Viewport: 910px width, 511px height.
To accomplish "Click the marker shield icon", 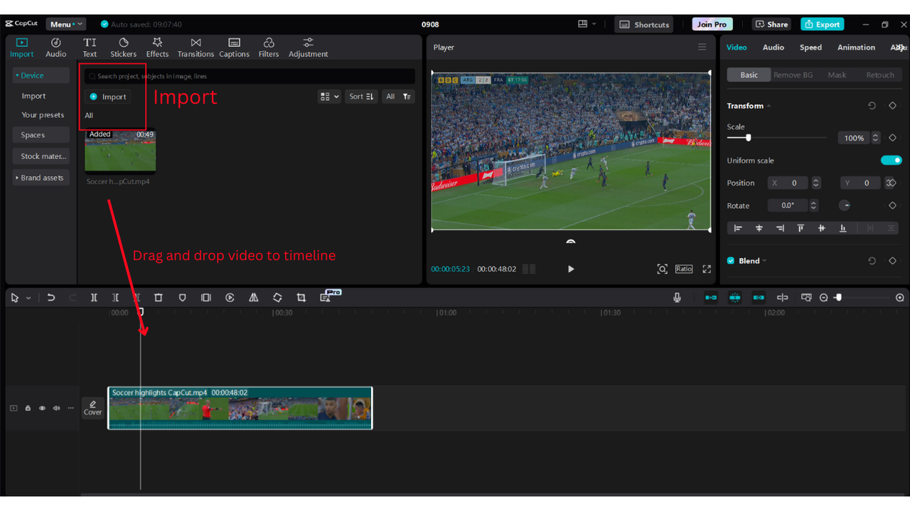I will click(x=182, y=298).
